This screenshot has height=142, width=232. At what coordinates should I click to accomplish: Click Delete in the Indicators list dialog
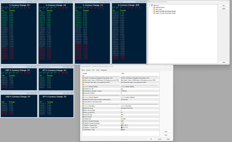(x=223, y=9)
